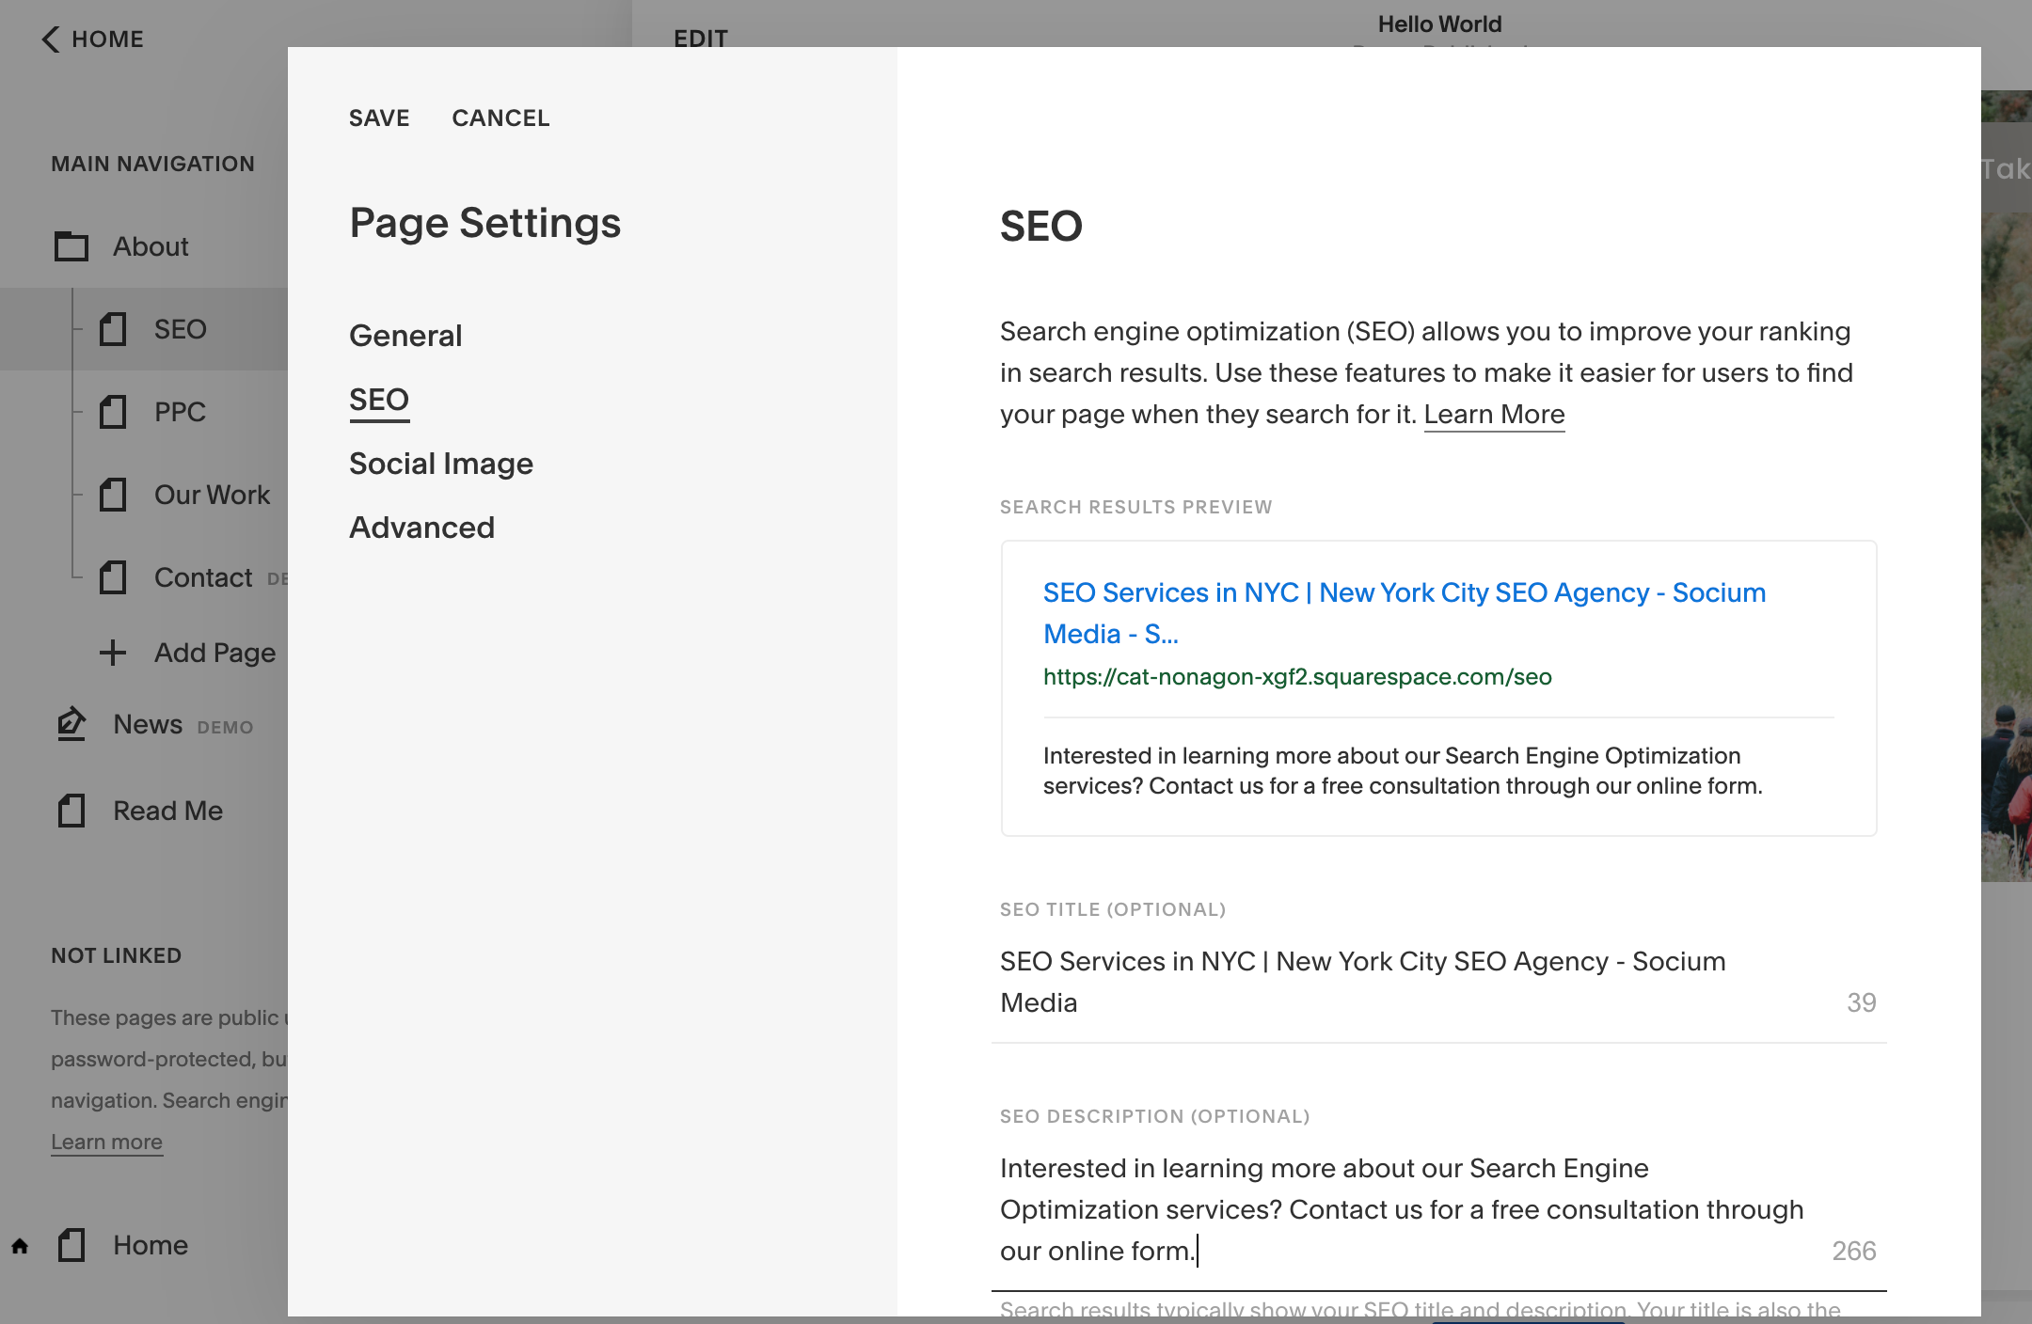Click Learn more under Not Linked
Screen dimensions: 2032x1324
106,1142
